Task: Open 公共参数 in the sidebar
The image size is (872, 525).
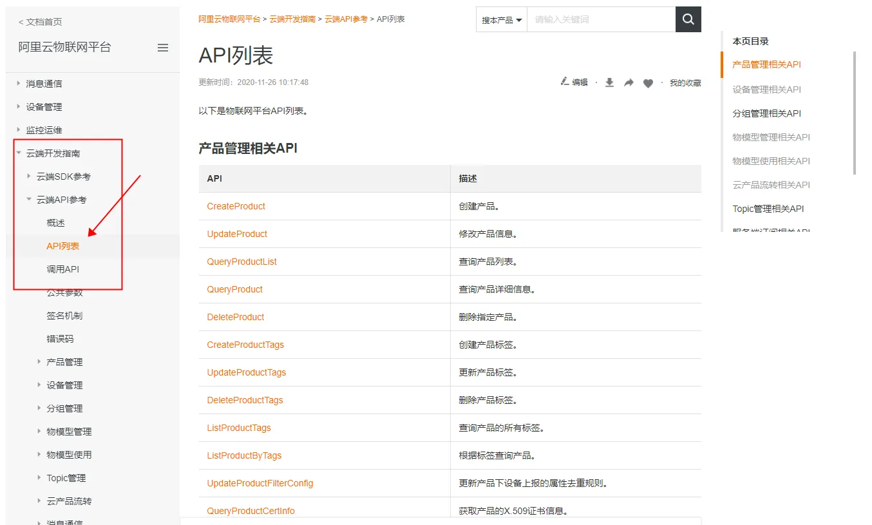Action: click(x=64, y=292)
